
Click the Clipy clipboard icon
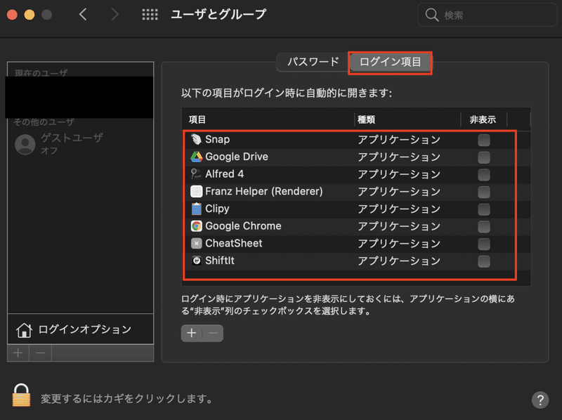(197, 209)
